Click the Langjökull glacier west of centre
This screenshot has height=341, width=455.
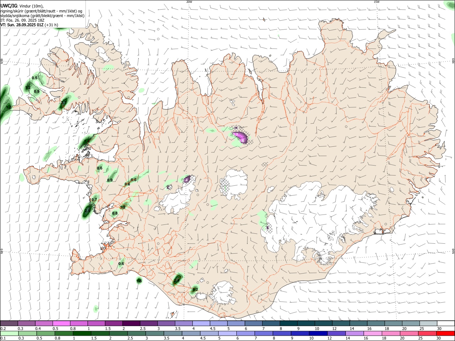[178, 198]
